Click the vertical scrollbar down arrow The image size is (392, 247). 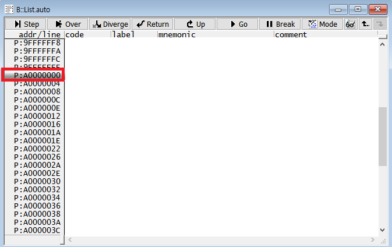click(x=382, y=230)
